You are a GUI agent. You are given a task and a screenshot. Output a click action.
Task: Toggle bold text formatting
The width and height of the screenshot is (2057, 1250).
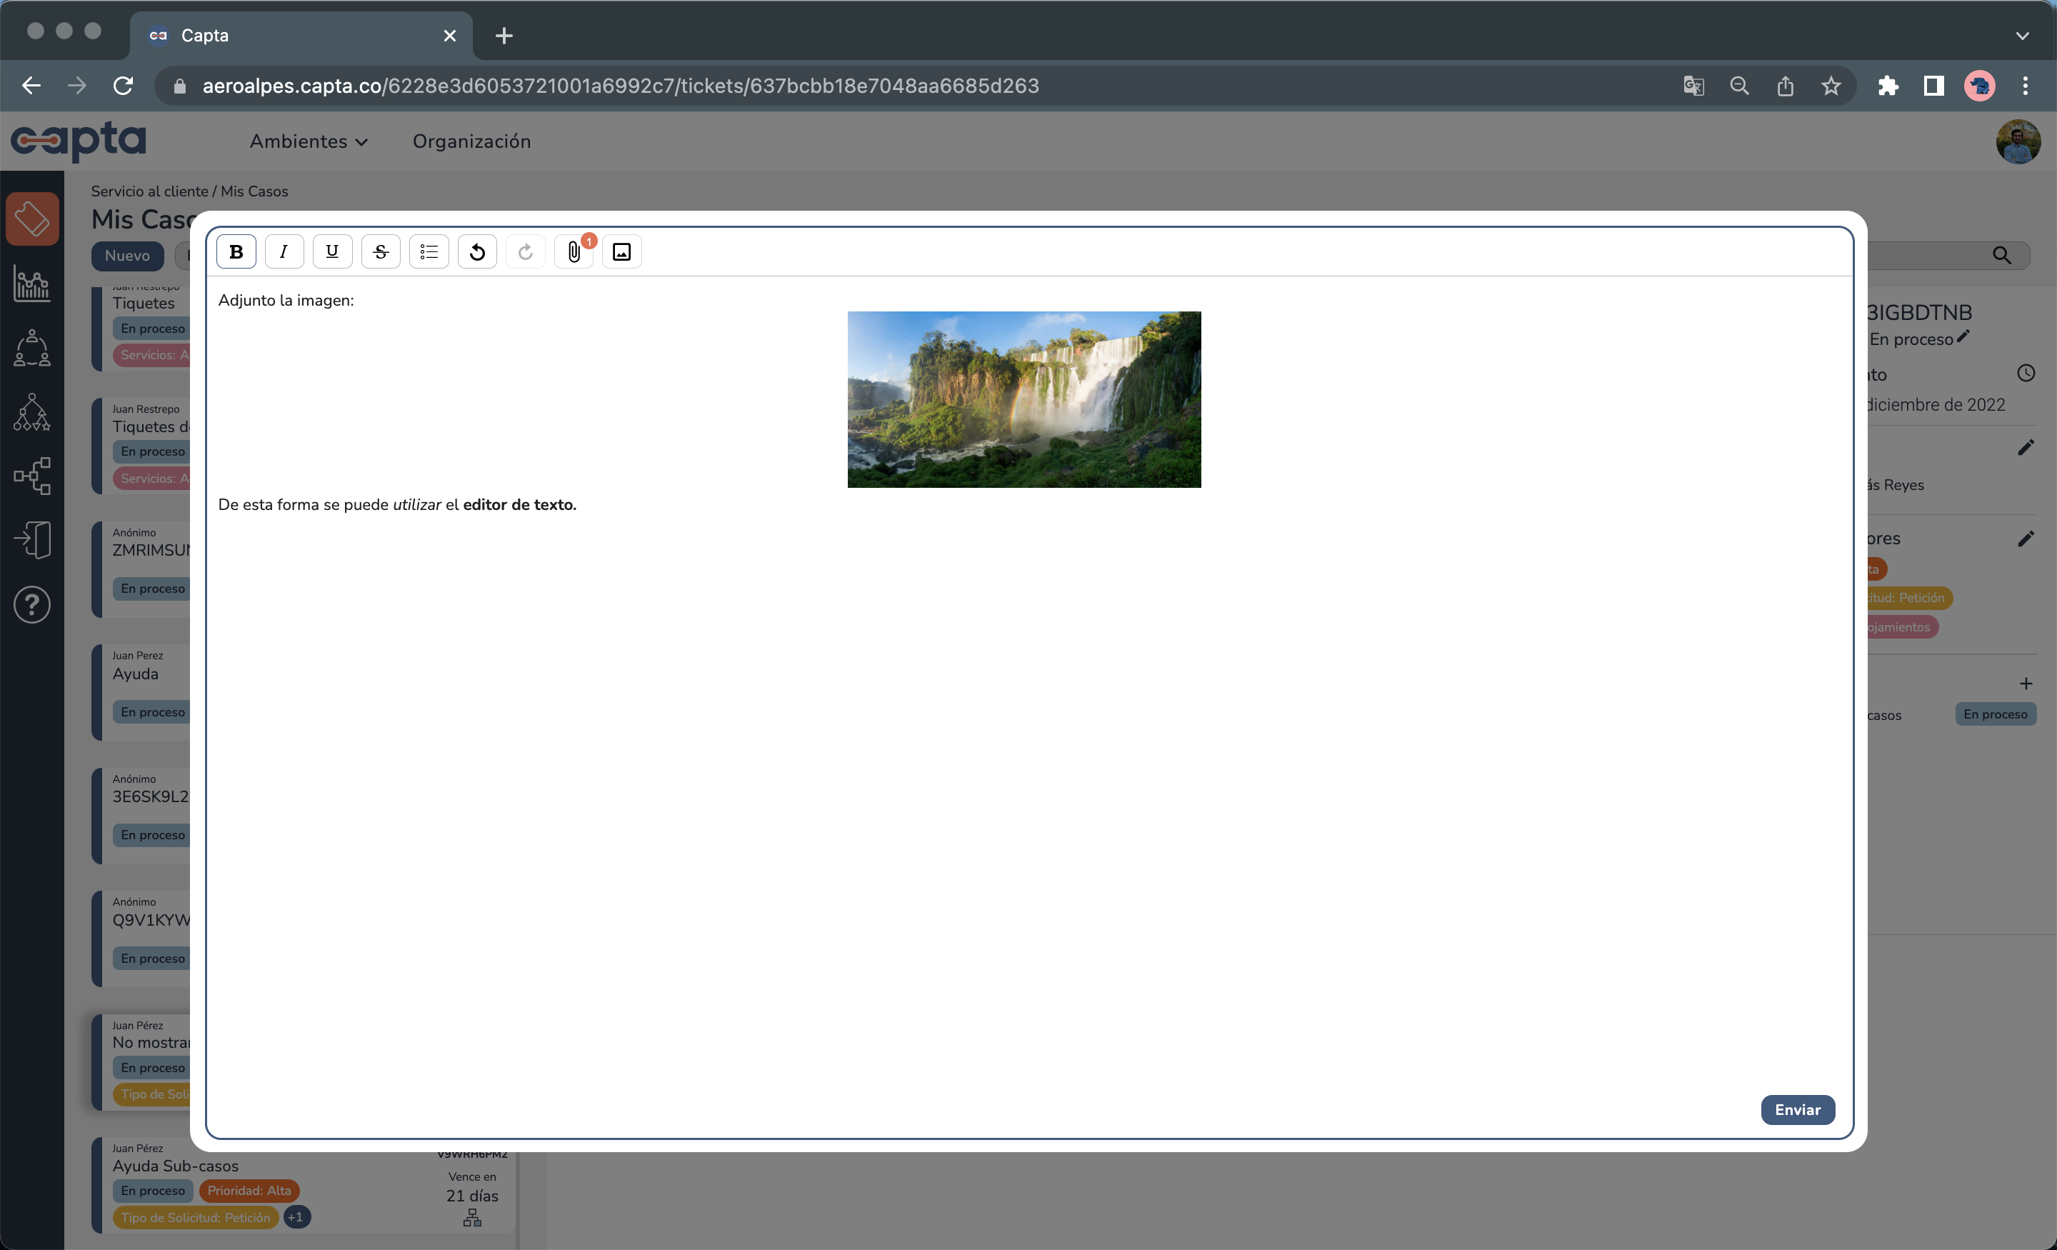point(236,251)
